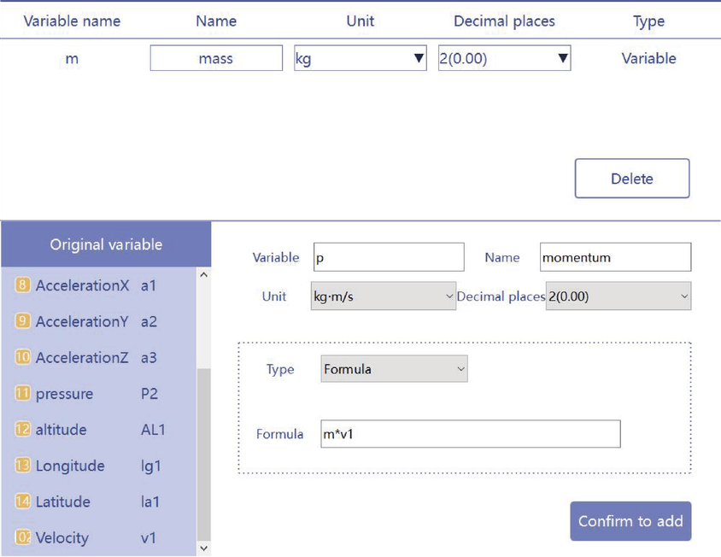This screenshot has height=557, width=721.
Task: Open the top Decimal places 2(0.00) dropdown
Action: pos(504,59)
